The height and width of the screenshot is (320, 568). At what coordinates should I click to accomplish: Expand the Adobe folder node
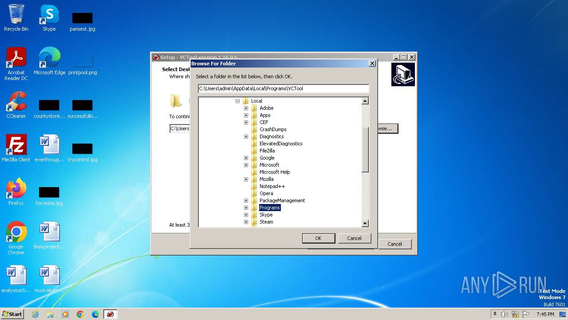point(246,108)
